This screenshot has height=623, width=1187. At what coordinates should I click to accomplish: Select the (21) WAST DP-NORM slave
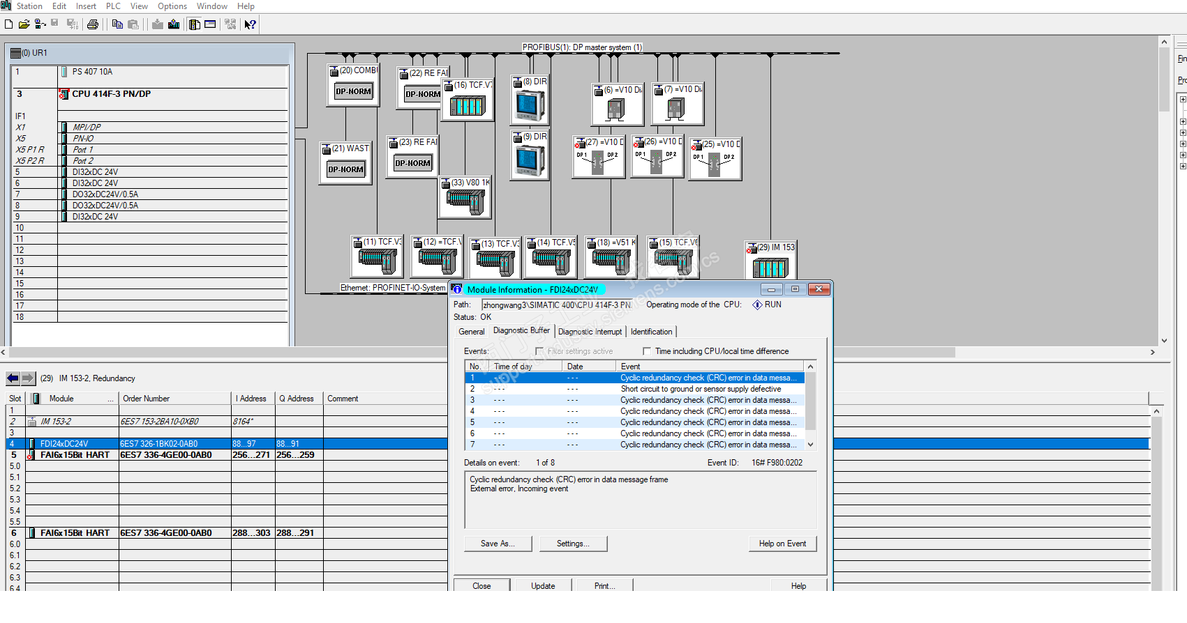tap(345, 163)
